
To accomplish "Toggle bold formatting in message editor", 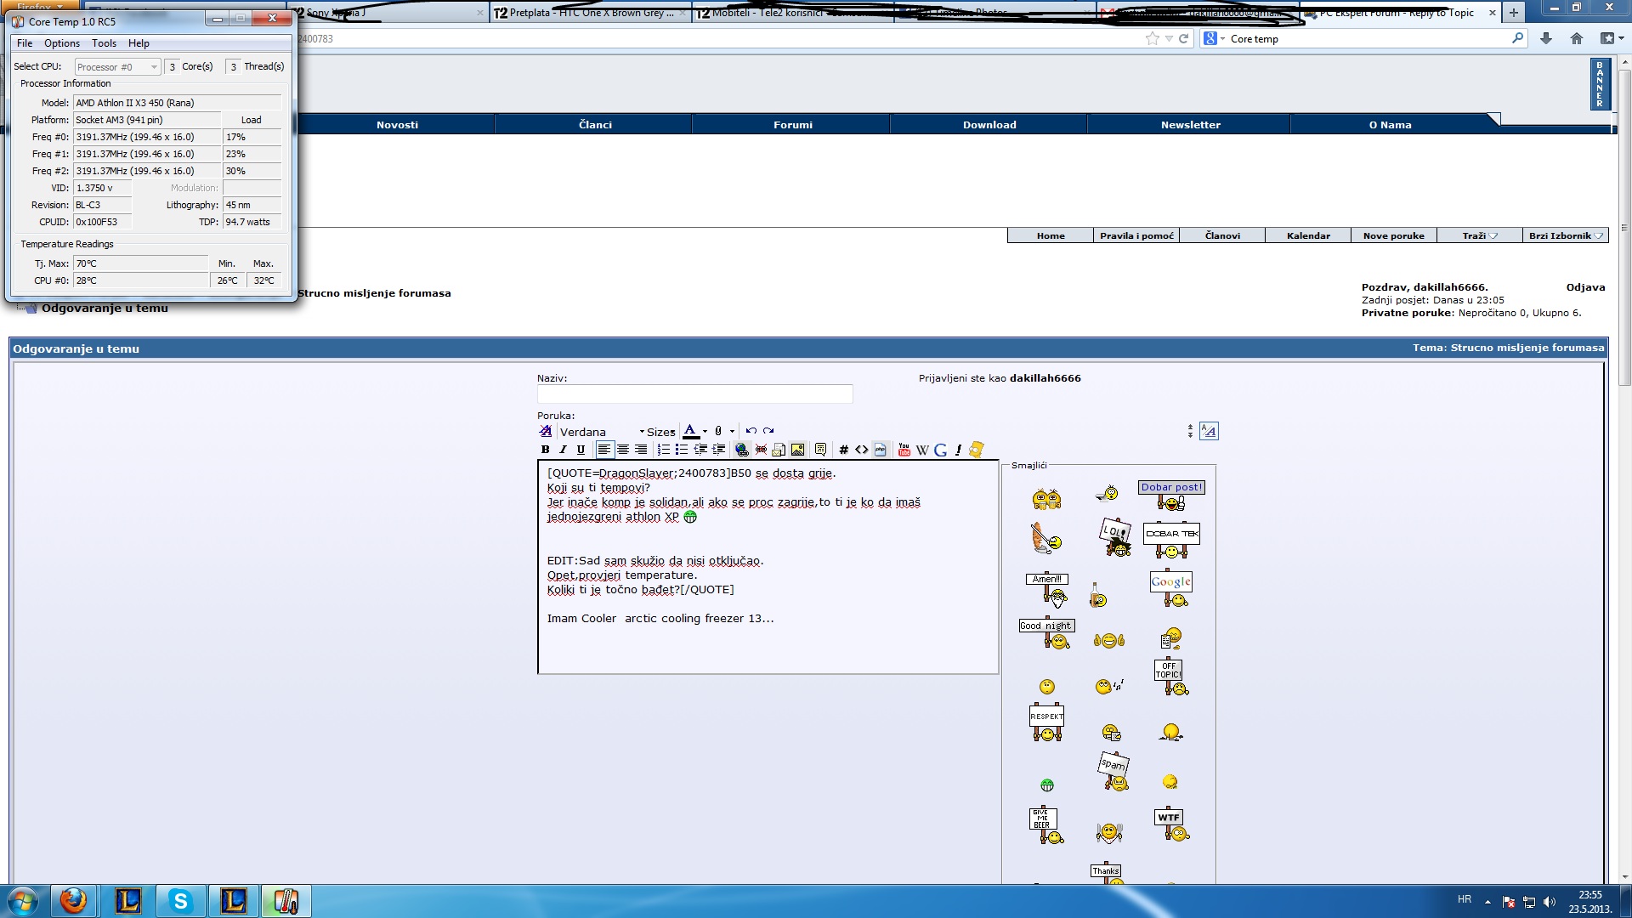I will pos(545,450).
